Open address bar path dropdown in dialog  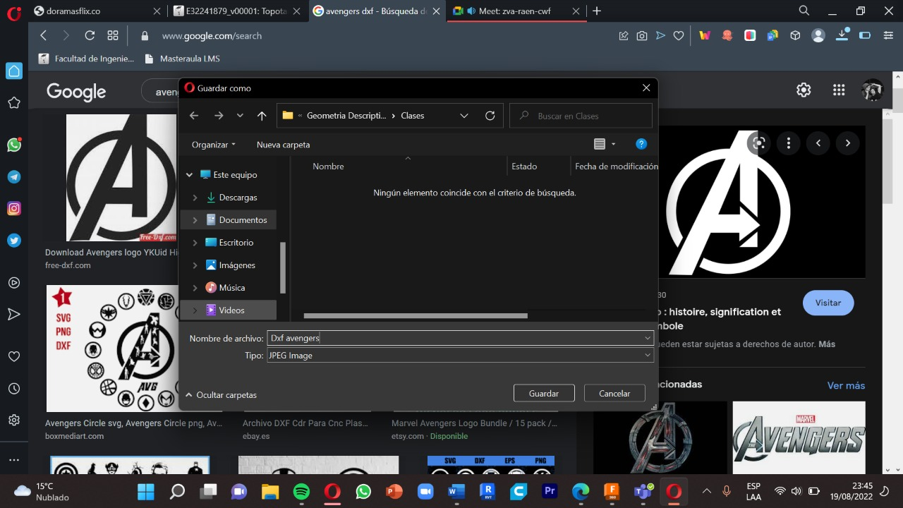(463, 116)
